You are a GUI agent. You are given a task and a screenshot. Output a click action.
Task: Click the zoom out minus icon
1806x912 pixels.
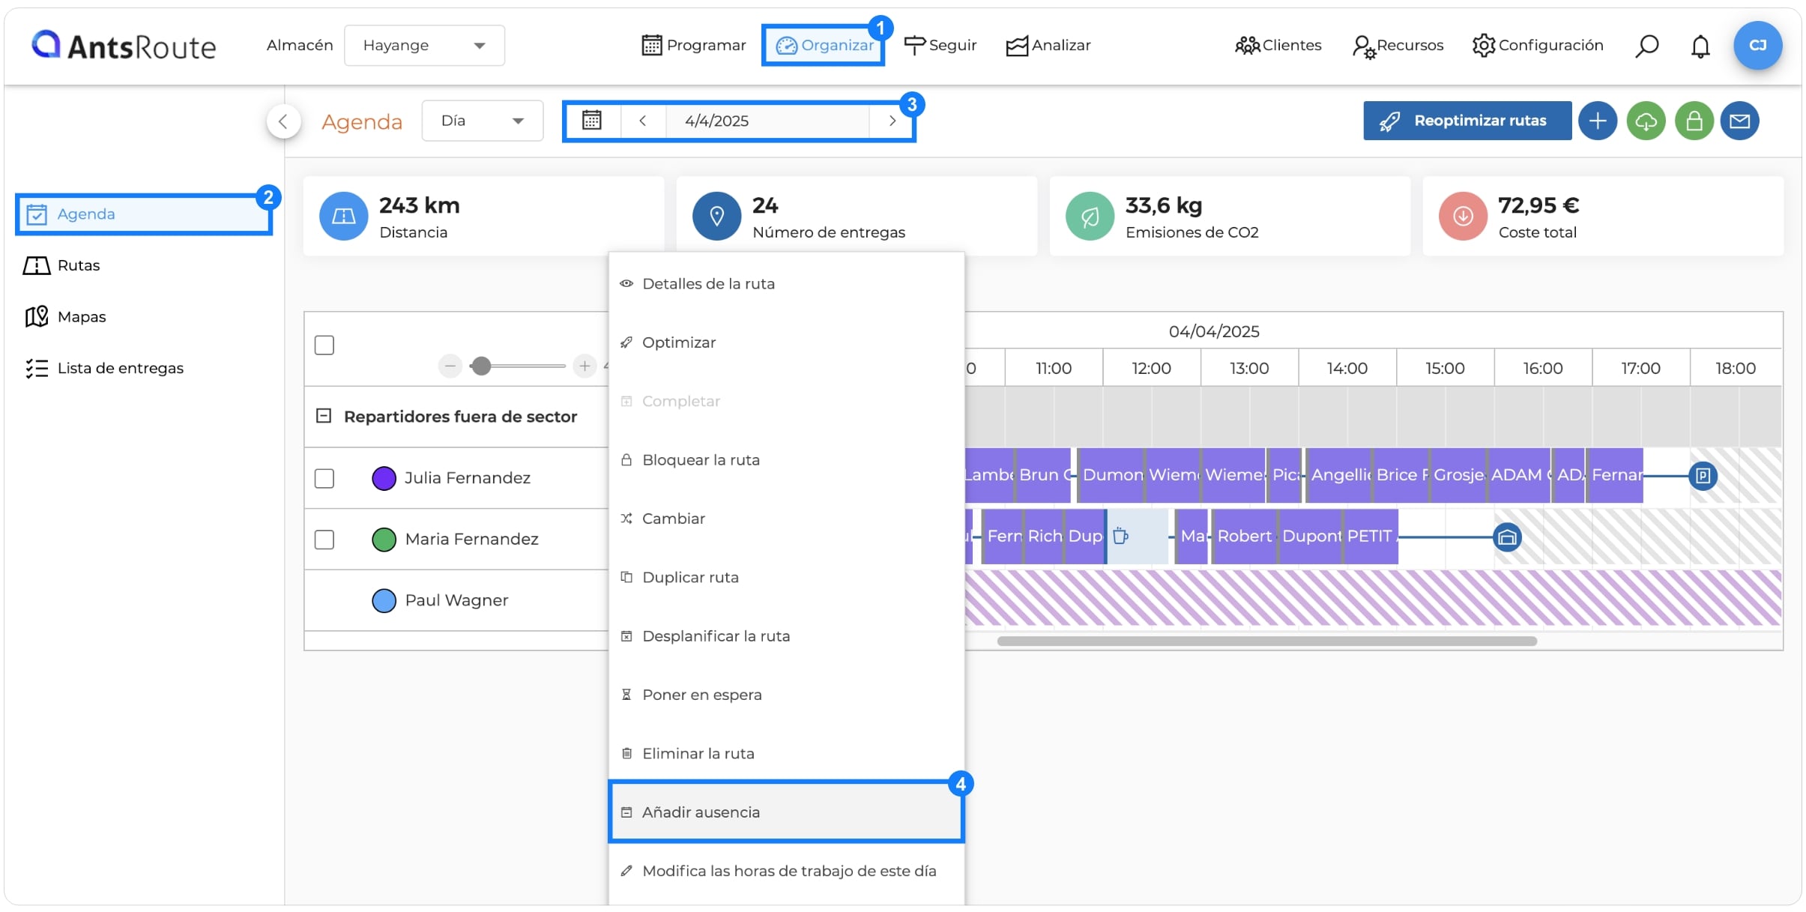click(450, 366)
